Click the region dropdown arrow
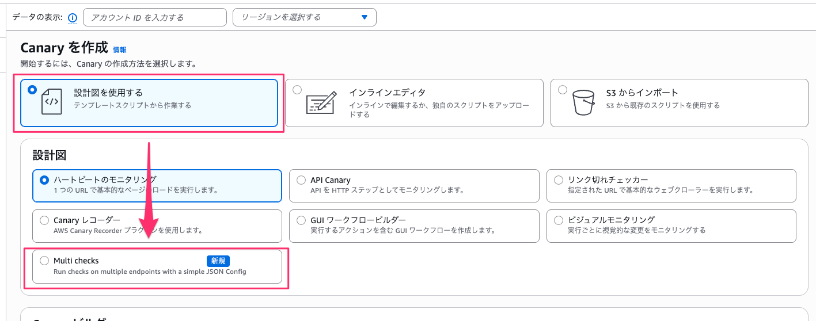Image resolution: width=816 pixels, height=321 pixels. 364,17
